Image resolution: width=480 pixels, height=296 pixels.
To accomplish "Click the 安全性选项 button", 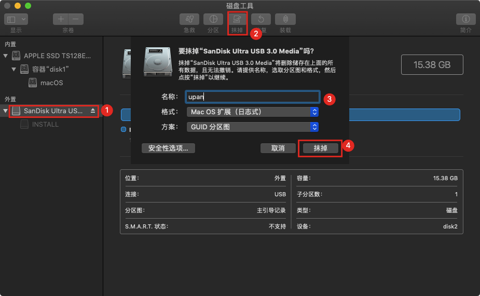I will tap(168, 149).
